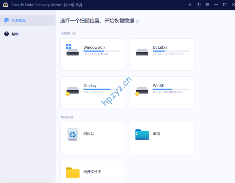Click the 选择文件夹 label
Screen dimensions: 235x183
click(92, 172)
